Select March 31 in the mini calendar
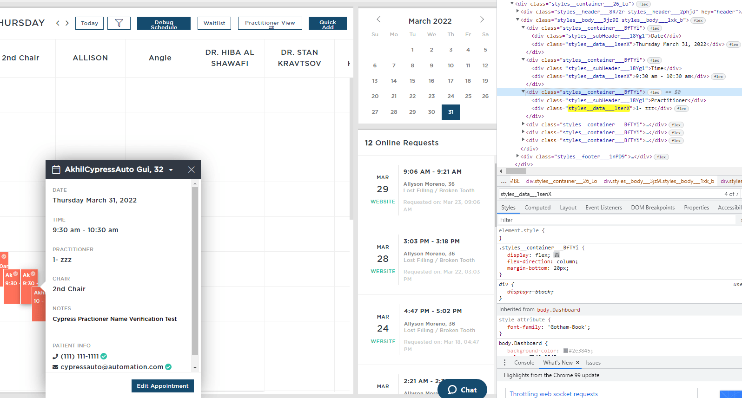This screenshot has width=742, height=398. (x=450, y=112)
